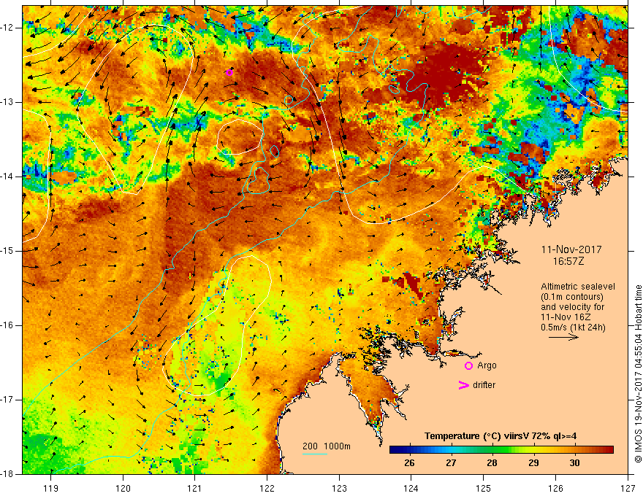Click the time label 16:57Z
This screenshot has height=496, width=643.
(x=568, y=261)
